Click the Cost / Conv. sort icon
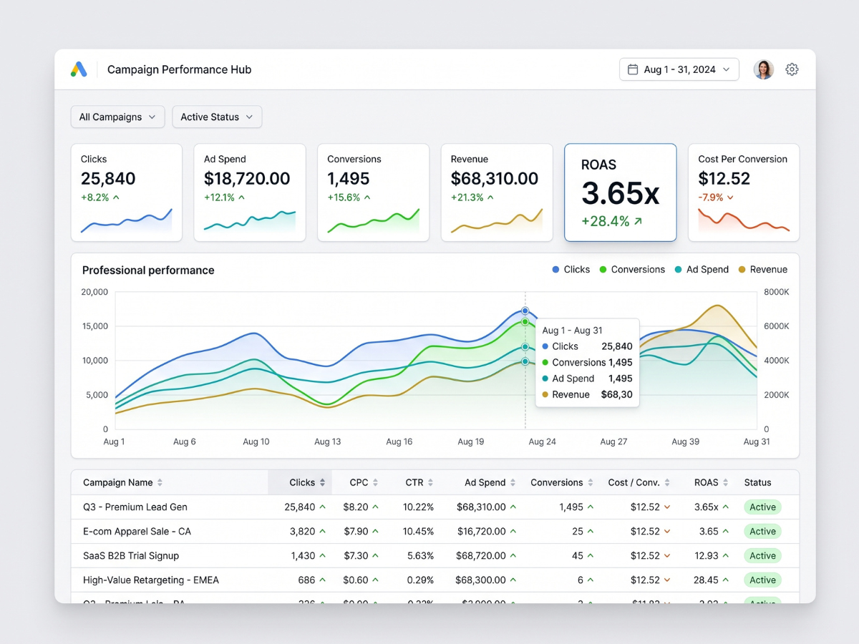The height and width of the screenshot is (644, 859). tap(666, 483)
